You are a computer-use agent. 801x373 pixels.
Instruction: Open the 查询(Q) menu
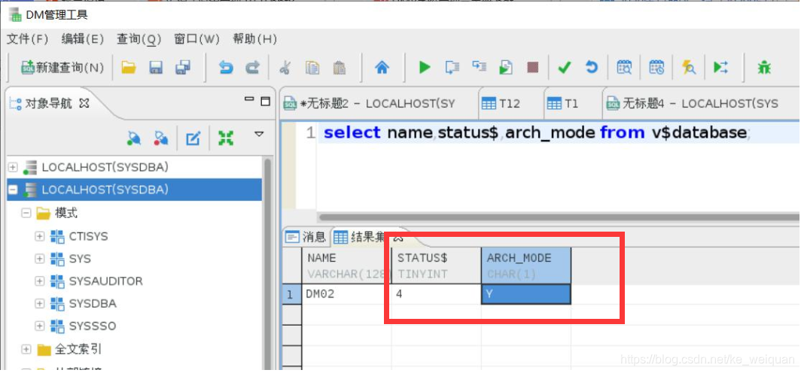[x=139, y=39]
